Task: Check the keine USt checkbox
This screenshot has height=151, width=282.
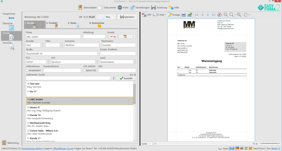Action: tap(84, 70)
